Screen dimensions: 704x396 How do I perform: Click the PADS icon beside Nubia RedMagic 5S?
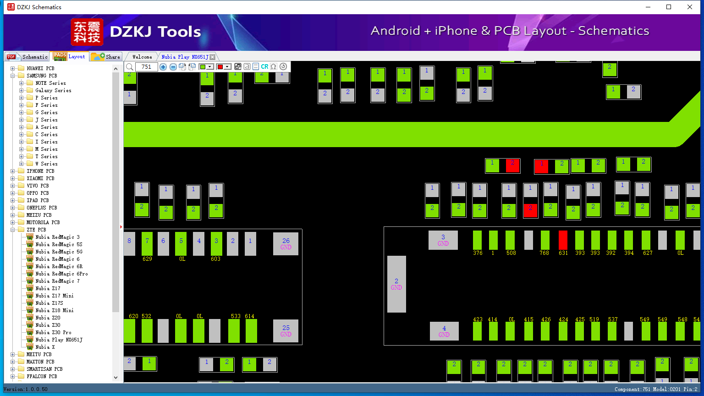point(30,244)
